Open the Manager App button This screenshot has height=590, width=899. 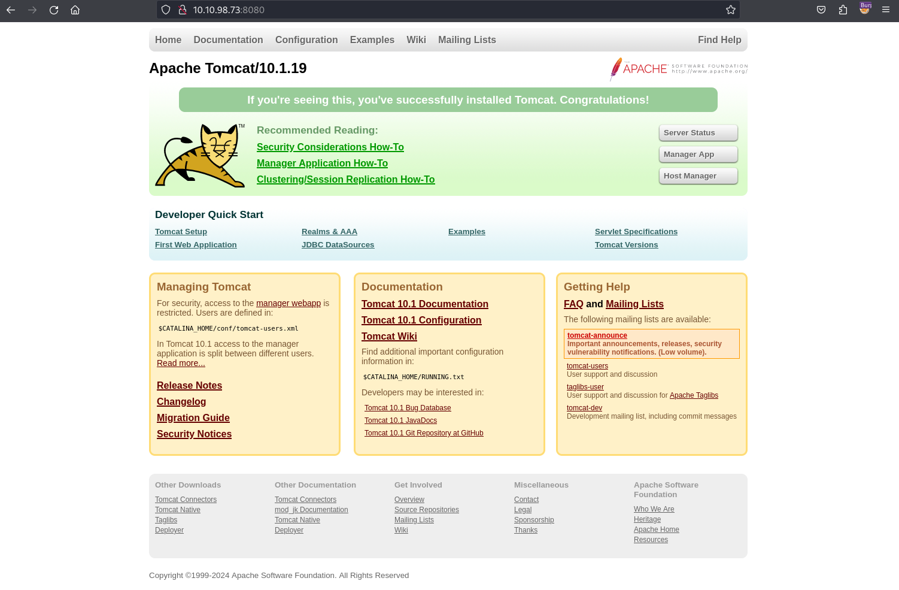click(698, 155)
